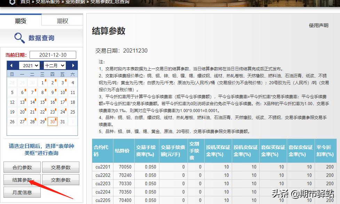Click 首页 in the breadcrumb navigation
Image resolution: width=340 pixels, height=204 pixels.
point(25,1)
